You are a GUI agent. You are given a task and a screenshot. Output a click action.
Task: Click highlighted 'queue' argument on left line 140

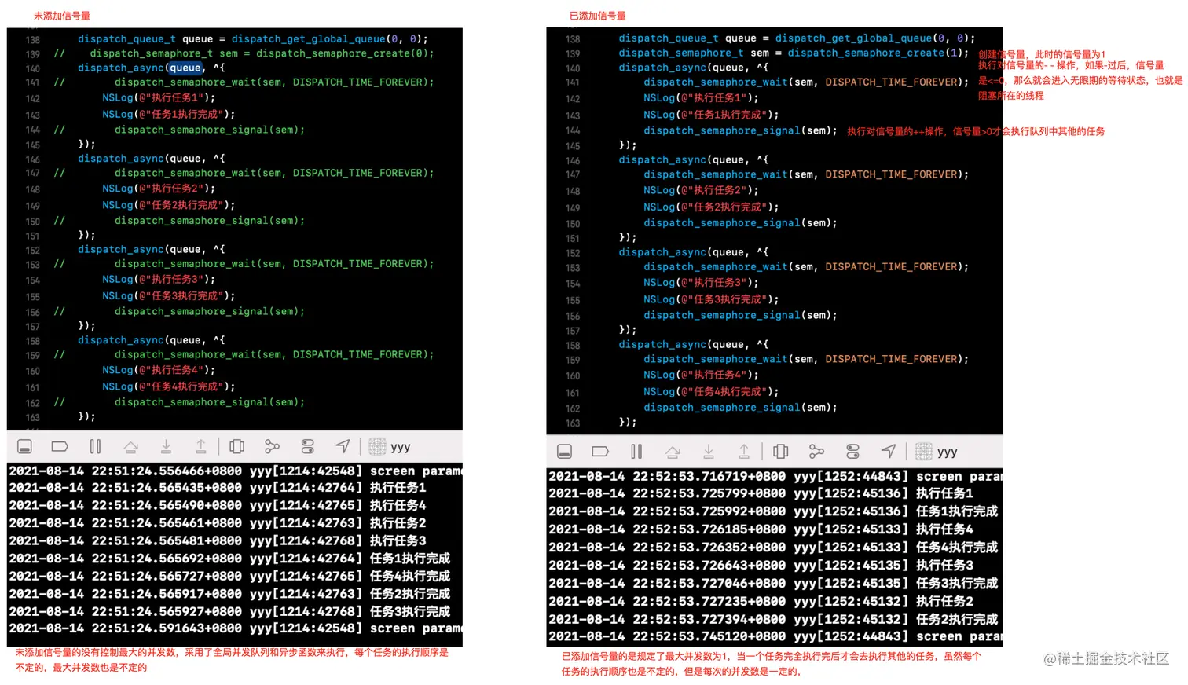coord(185,68)
